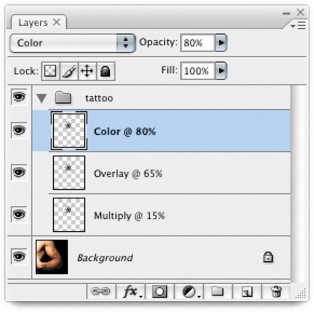Click the Lock transparent pixels icon

[50, 71]
